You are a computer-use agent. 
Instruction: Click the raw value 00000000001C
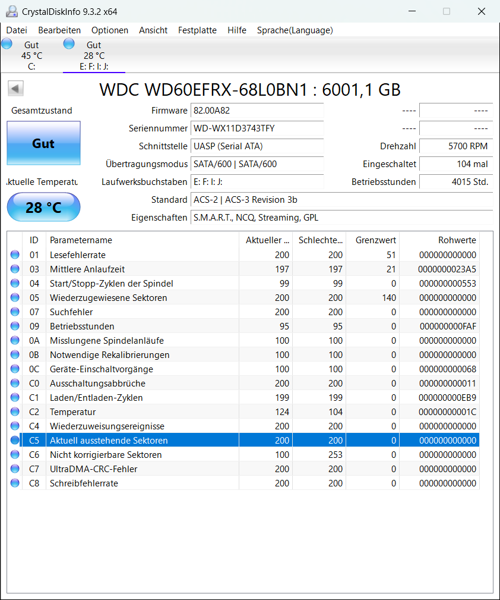(x=448, y=412)
